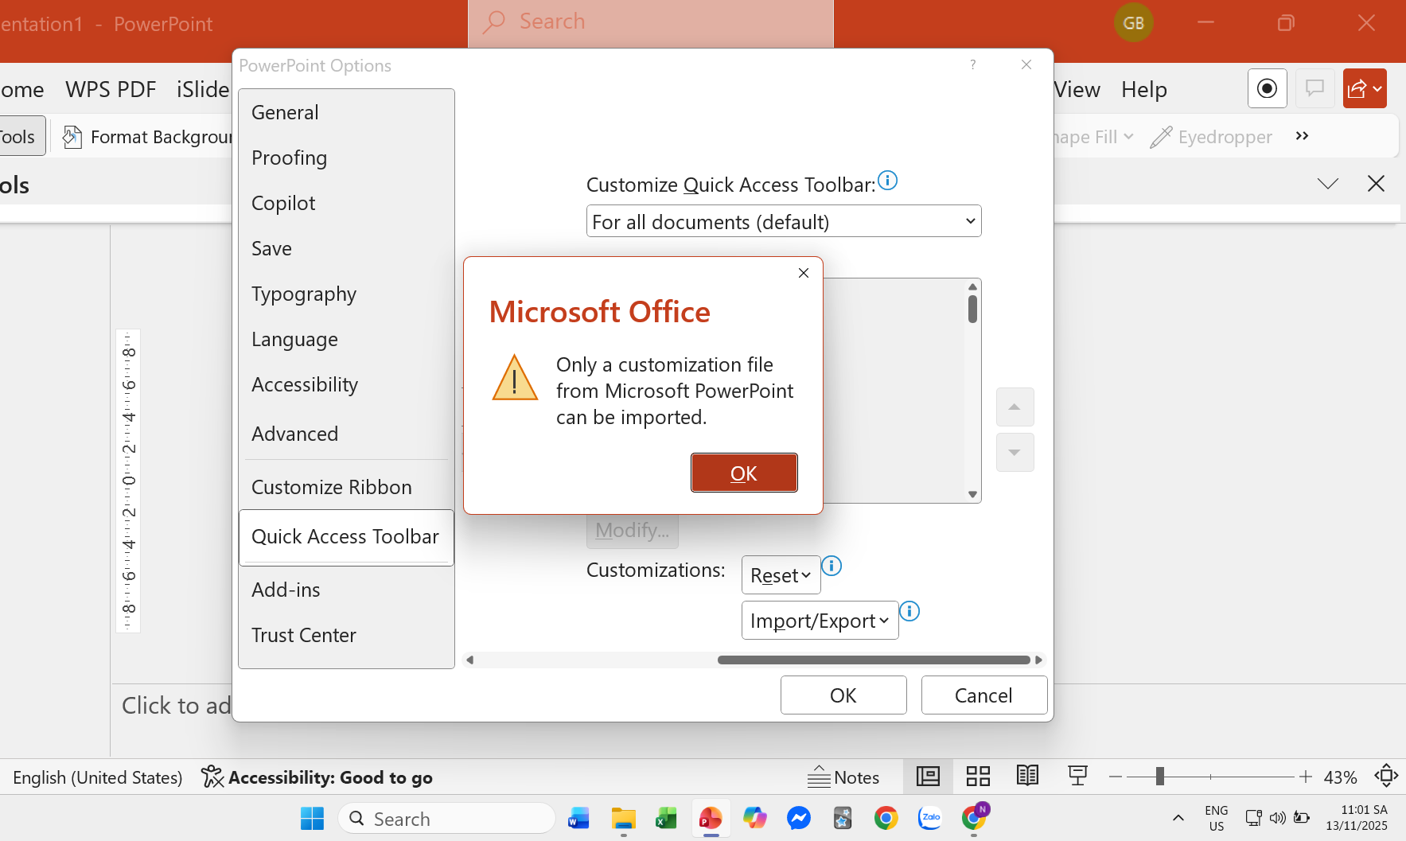Collapse the task pane with the chevron

[1328, 184]
